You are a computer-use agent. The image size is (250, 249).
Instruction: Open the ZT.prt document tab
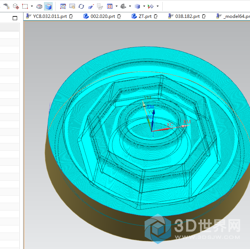tap(145, 16)
